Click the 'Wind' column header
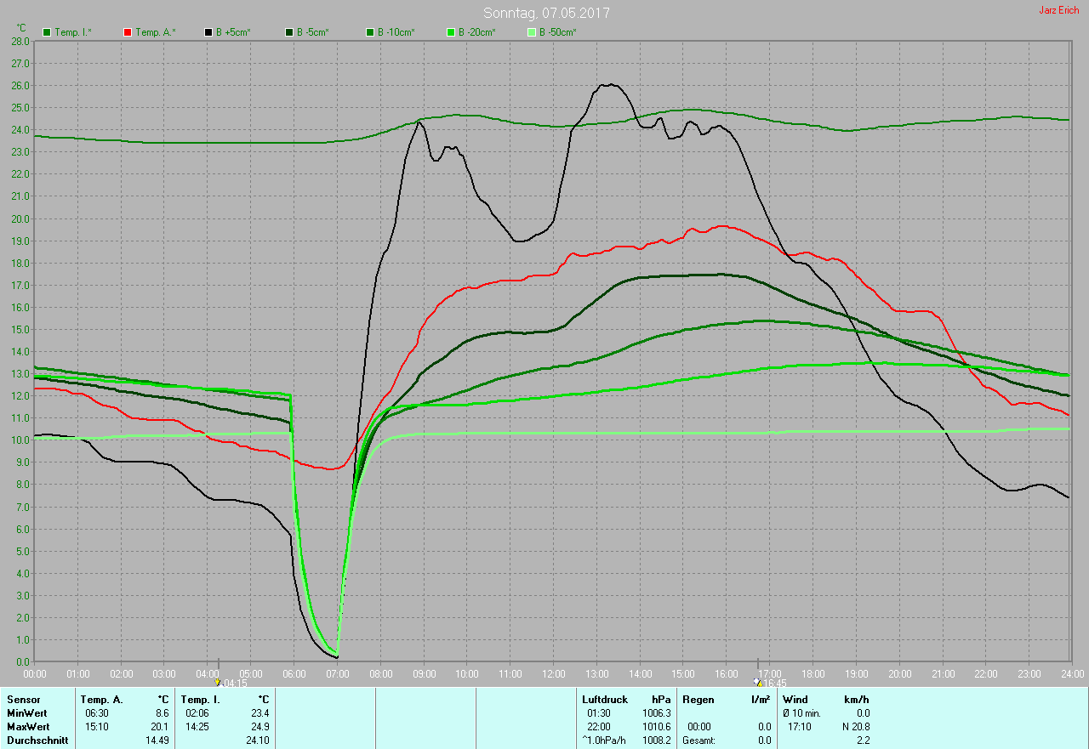1089x749 pixels. pyautogui.click(x=795, y=700)
